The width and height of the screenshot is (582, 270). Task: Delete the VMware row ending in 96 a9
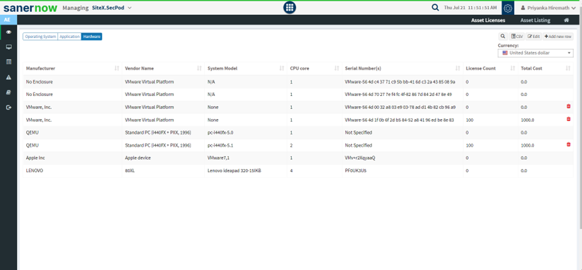568,107
